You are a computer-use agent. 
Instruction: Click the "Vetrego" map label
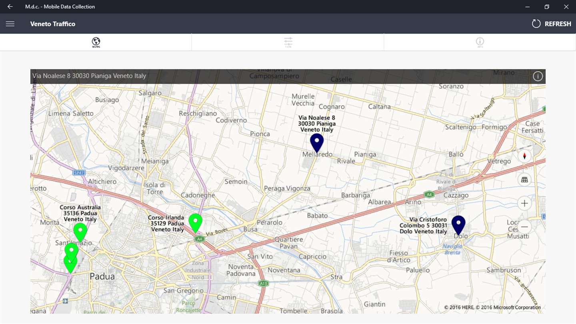pyautogui.click(x=499, y=161)
